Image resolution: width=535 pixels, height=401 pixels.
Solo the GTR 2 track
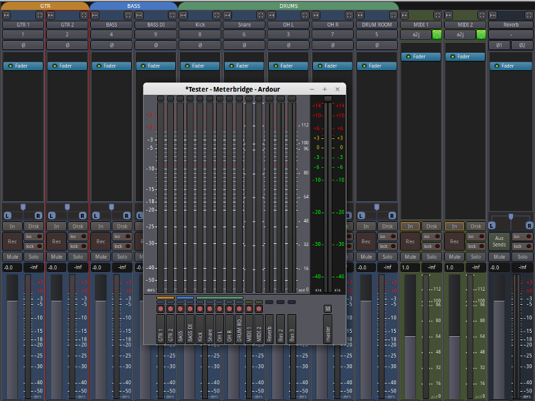pos(78,257)
